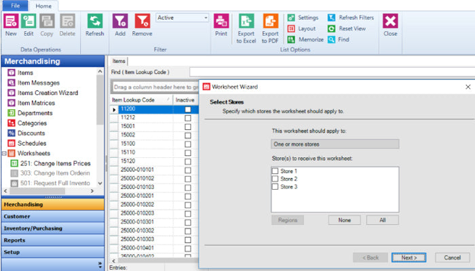
Task: Click the Refresh icon in ribbon
Action: [94, 22]
